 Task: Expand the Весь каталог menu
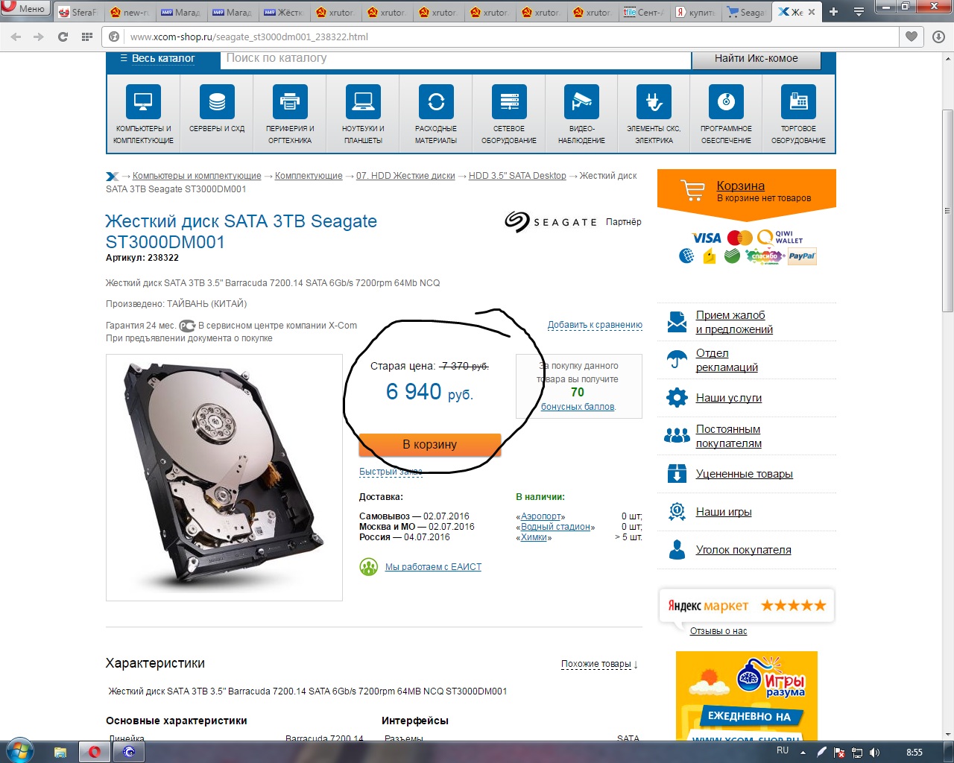(x=157, y=58)
